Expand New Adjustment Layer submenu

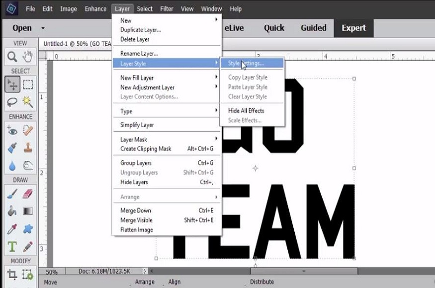point(167,87)
